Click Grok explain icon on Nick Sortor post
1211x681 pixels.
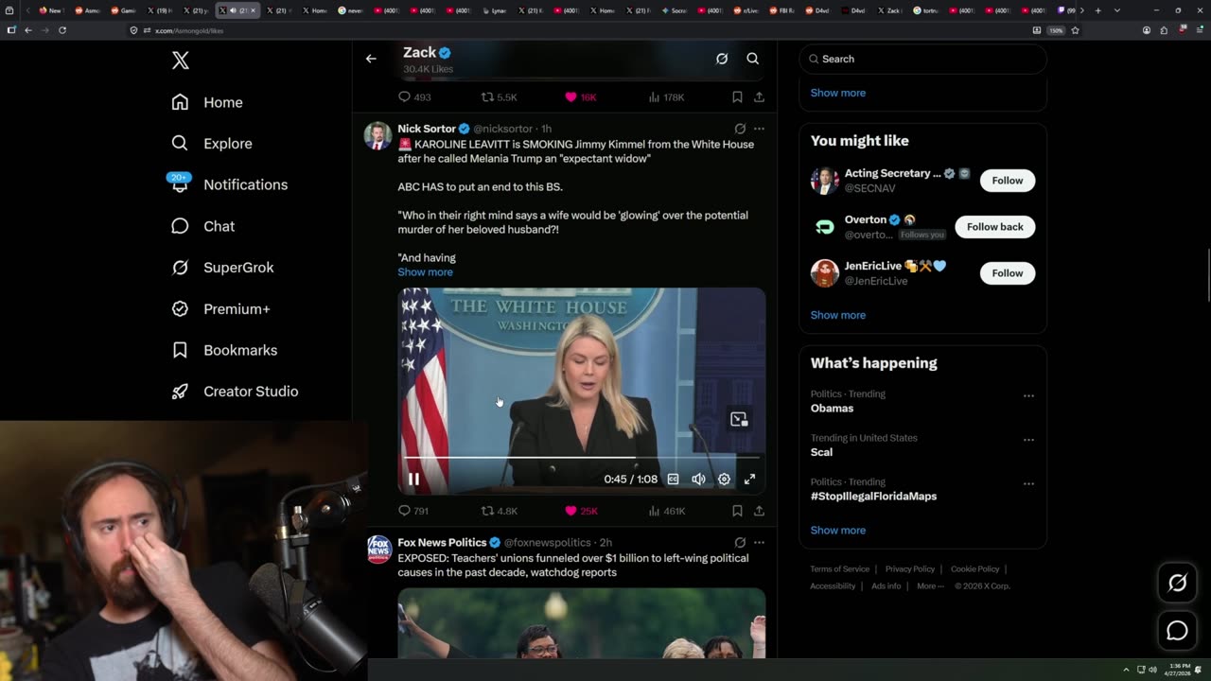coord(740,129)
